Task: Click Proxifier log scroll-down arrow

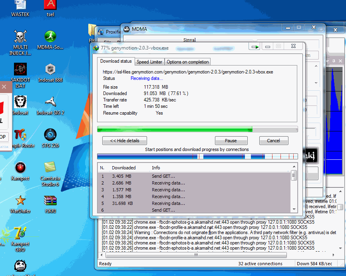Action: (340, 248)
